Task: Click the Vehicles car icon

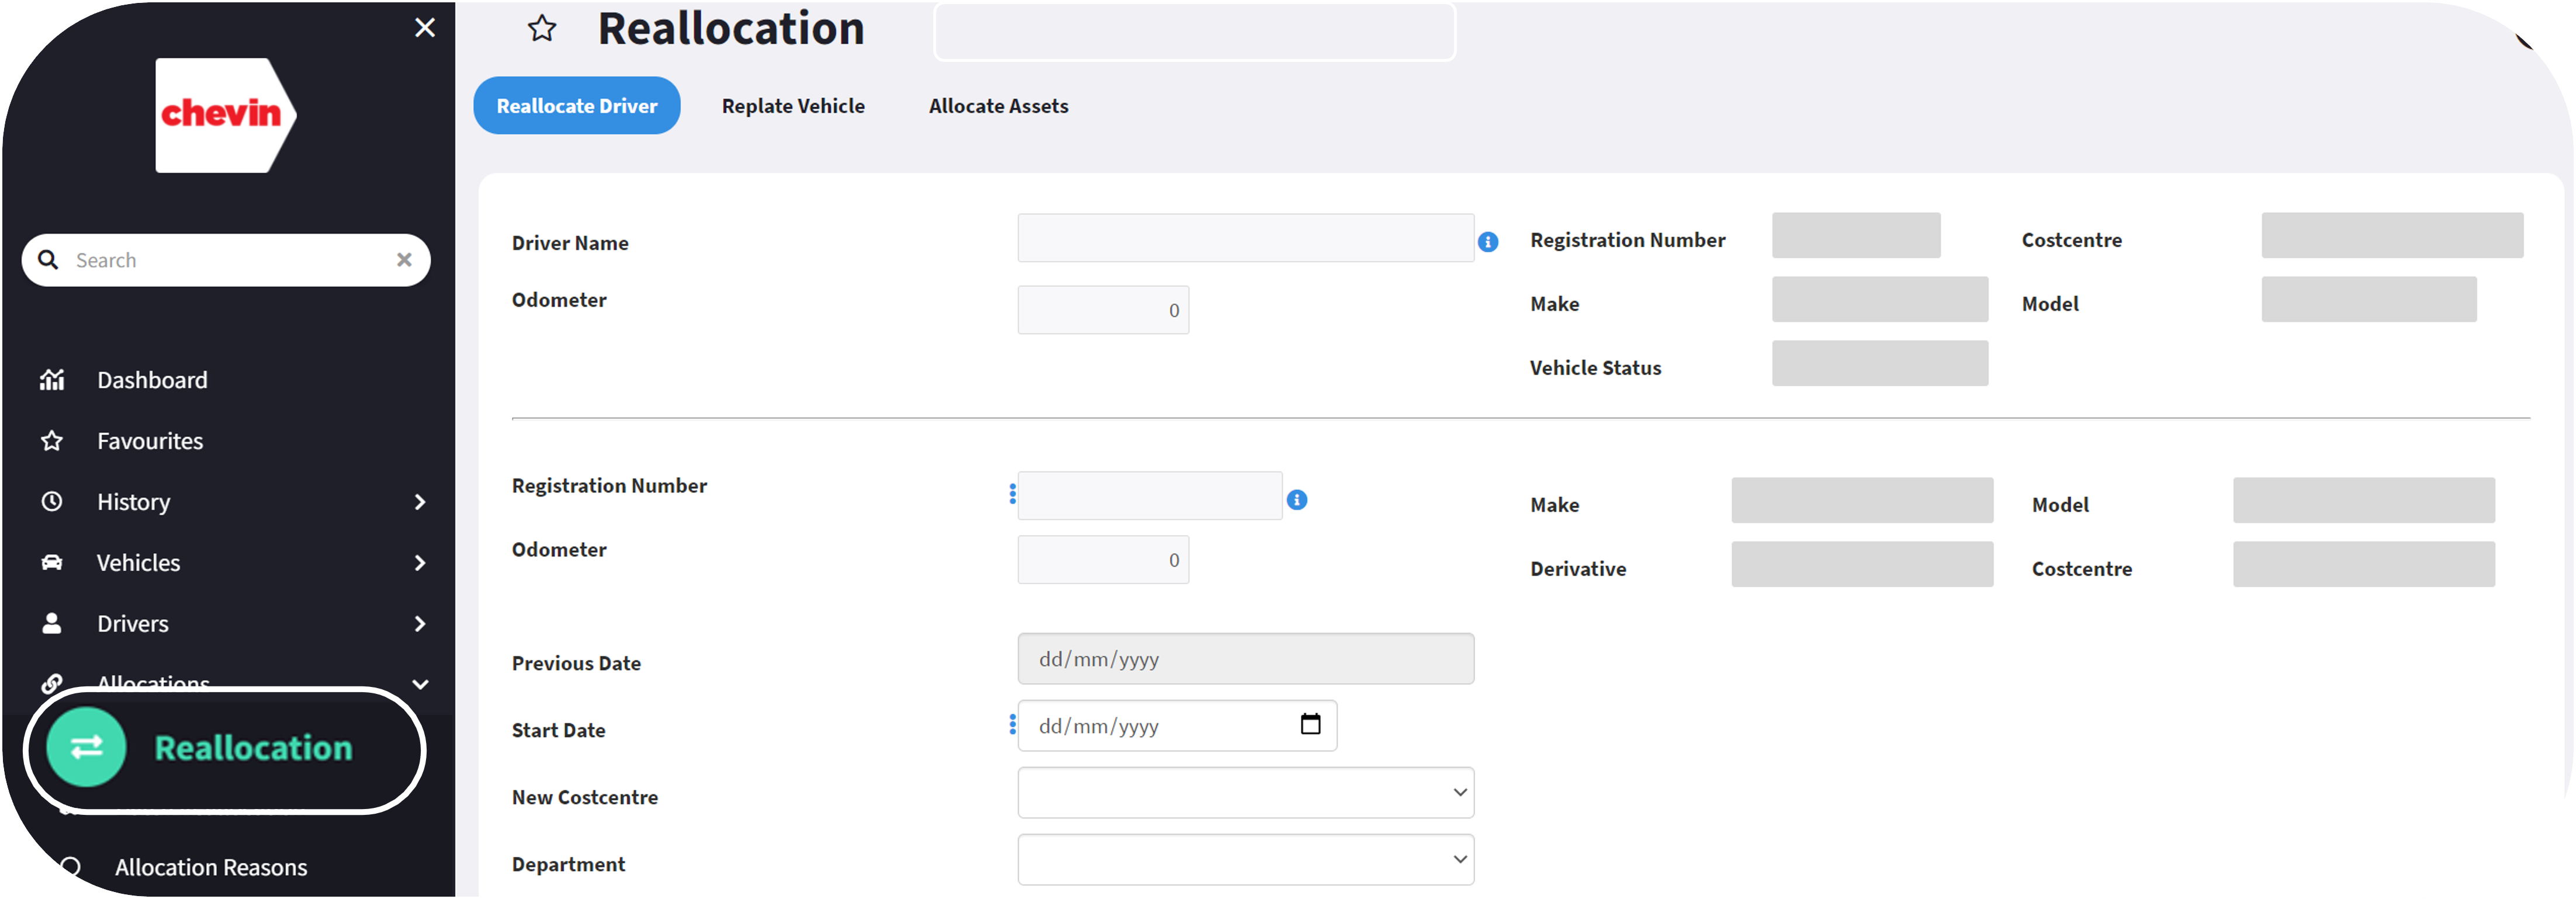Action: [x=52, y=563]
